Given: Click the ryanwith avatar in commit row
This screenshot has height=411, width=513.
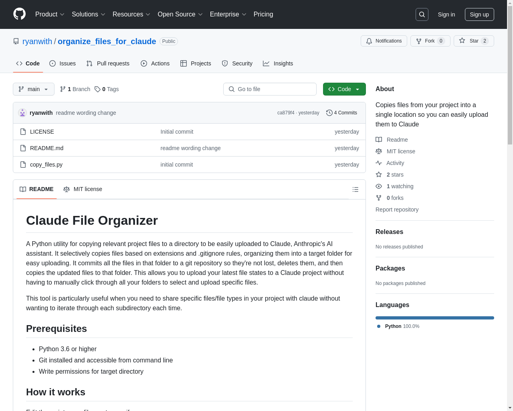Looking at the screenshot, I should (x=22, y=113).
